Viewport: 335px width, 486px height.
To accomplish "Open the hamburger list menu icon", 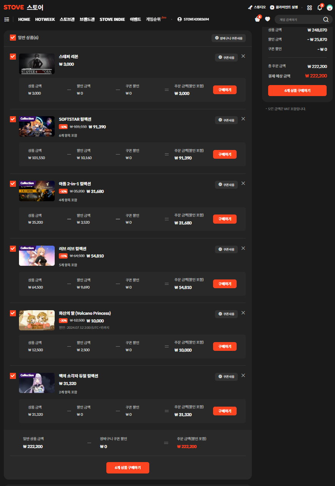I will pyautogui.click(x=7, y=19).
